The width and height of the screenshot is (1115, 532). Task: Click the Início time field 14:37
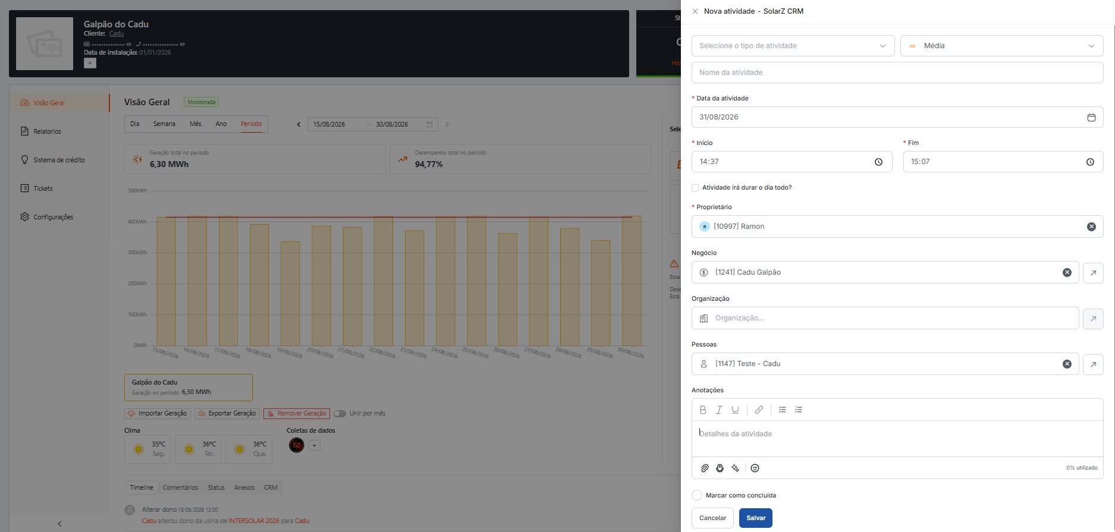tap(792, 162)
